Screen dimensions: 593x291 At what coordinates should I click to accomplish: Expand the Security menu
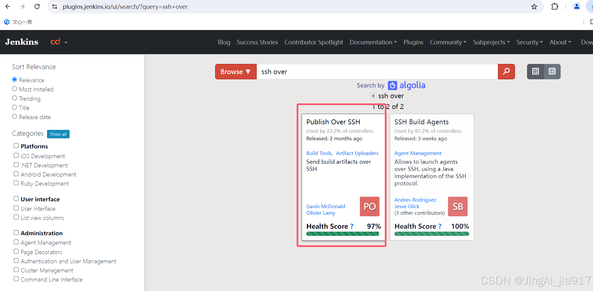tap(530, 42)
